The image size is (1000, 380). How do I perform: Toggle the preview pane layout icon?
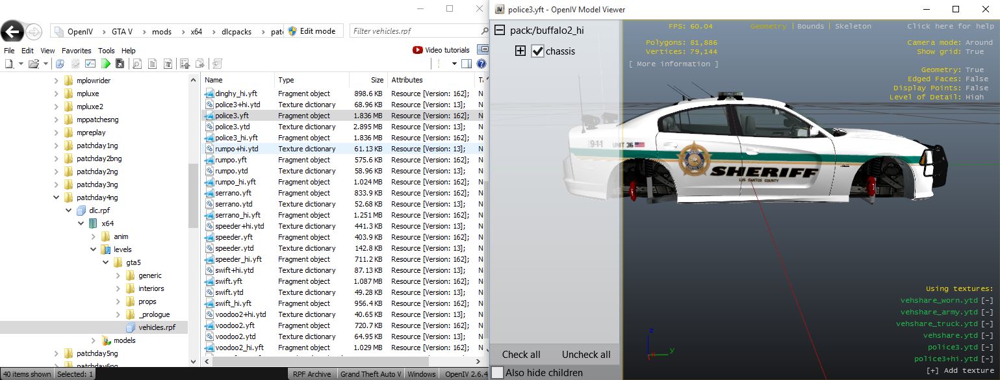click(x=467, y=64)
